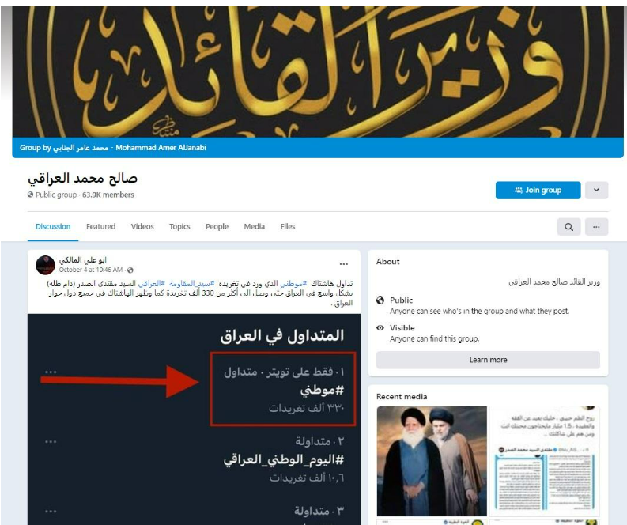The width and height of the screenshot is (627, 525).
Task: Click the search magnifier icon in group tabs
Action: pyautogui.click(x=568, y=227)
